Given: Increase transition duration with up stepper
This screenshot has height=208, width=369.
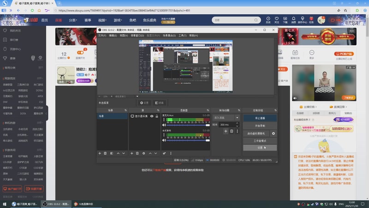Looking at the screenshot, I should [237, 123].
